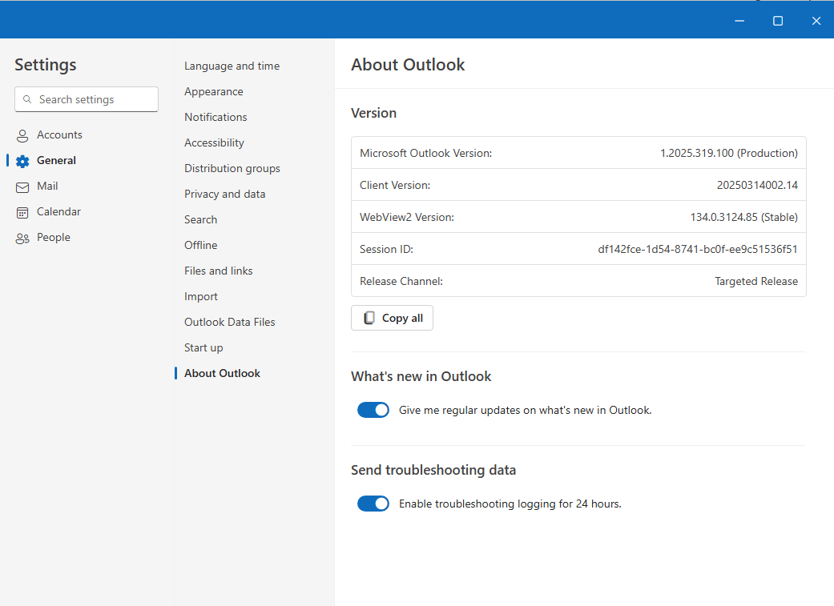The image size is (834, 606).
Task: Click the Mail envelope icon
Action: pyautogui.click(x=22, y=187)
